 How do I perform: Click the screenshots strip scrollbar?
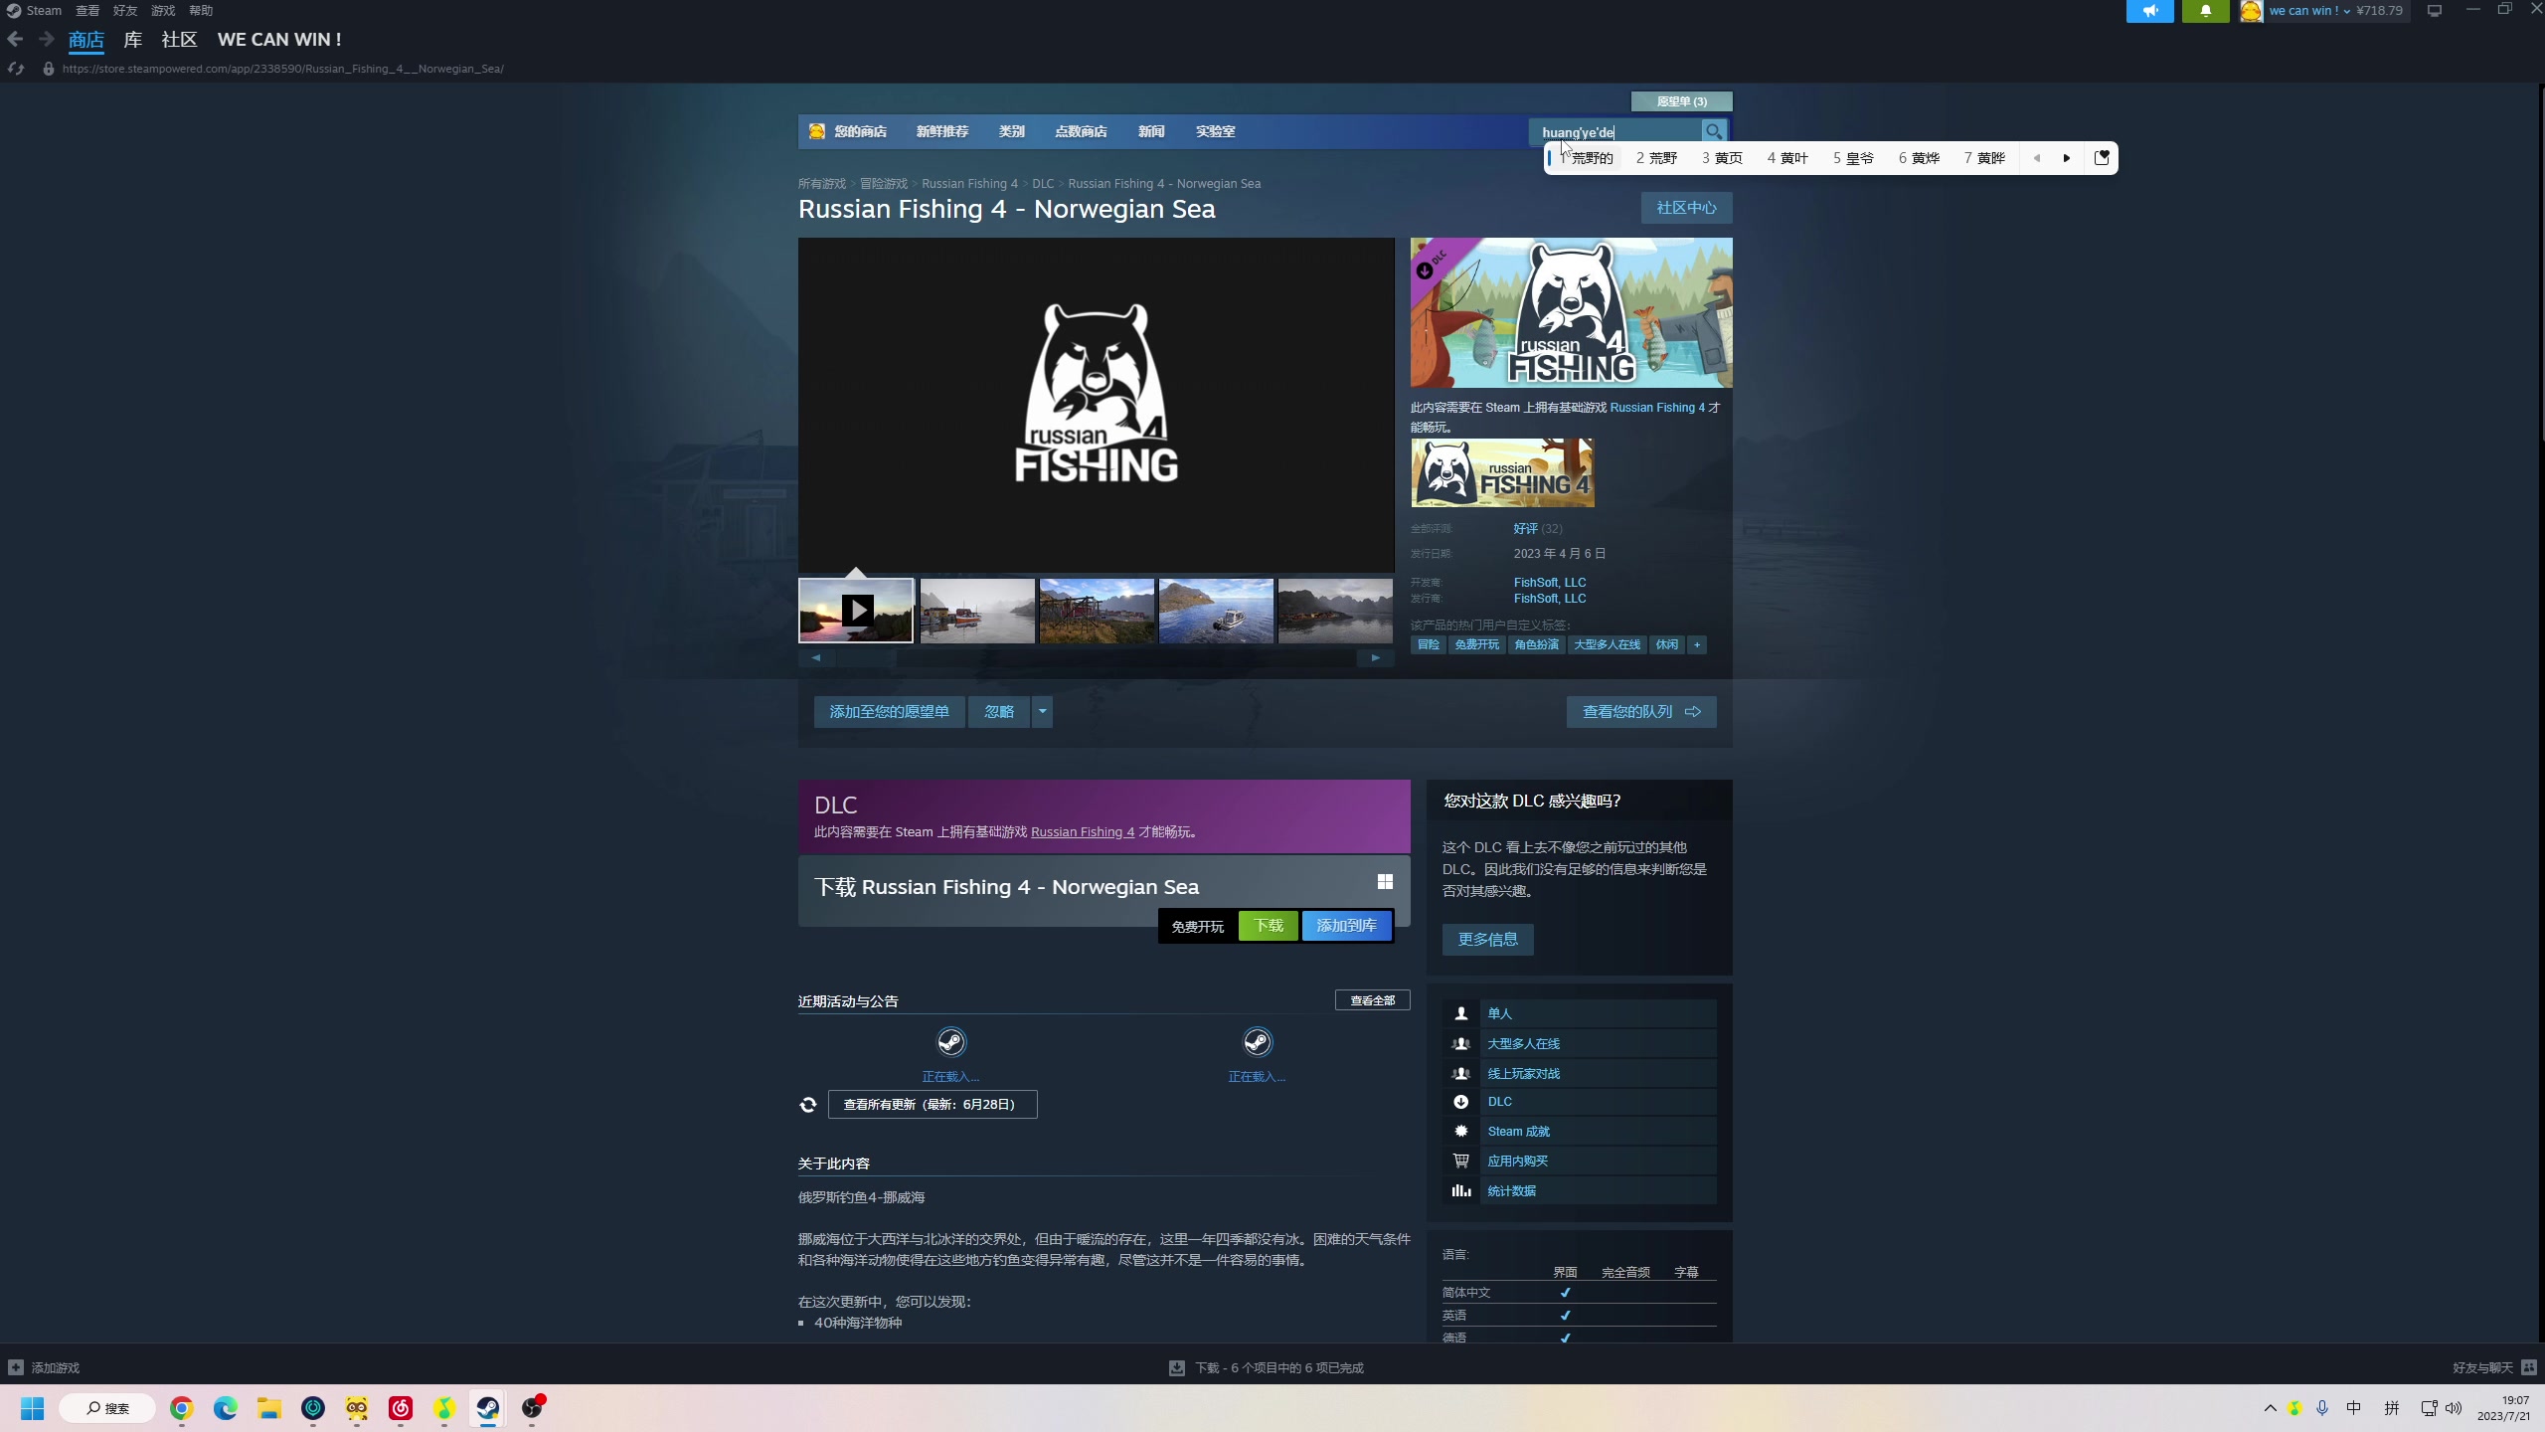coord(1096,658)
